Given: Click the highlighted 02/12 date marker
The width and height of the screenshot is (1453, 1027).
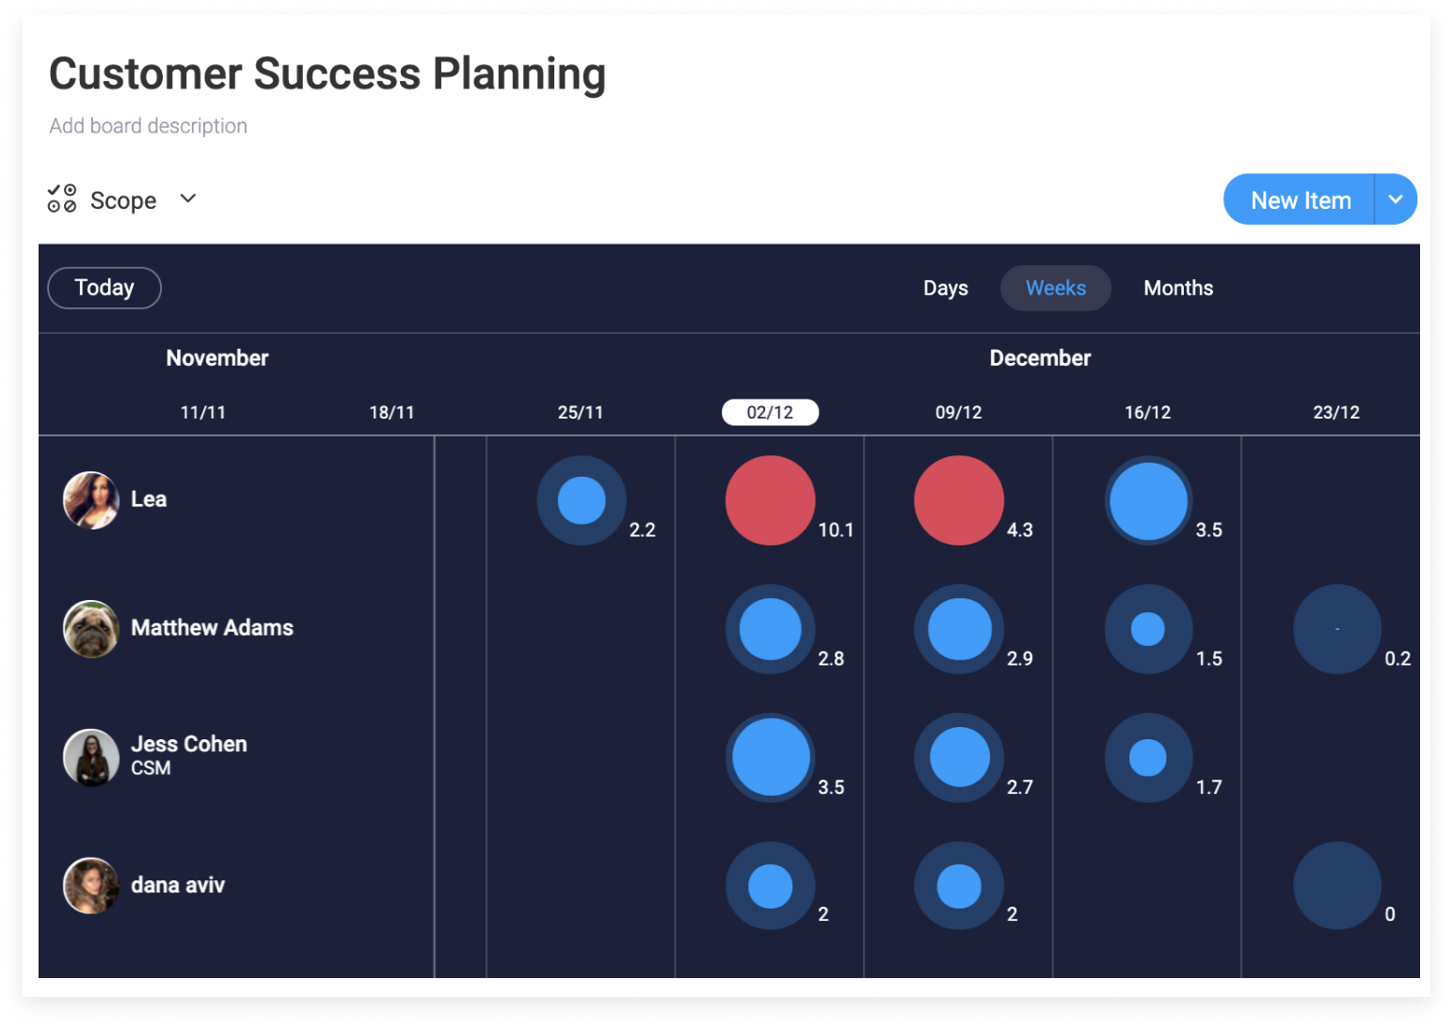Looking at the screenshot, I should point(770,412).
